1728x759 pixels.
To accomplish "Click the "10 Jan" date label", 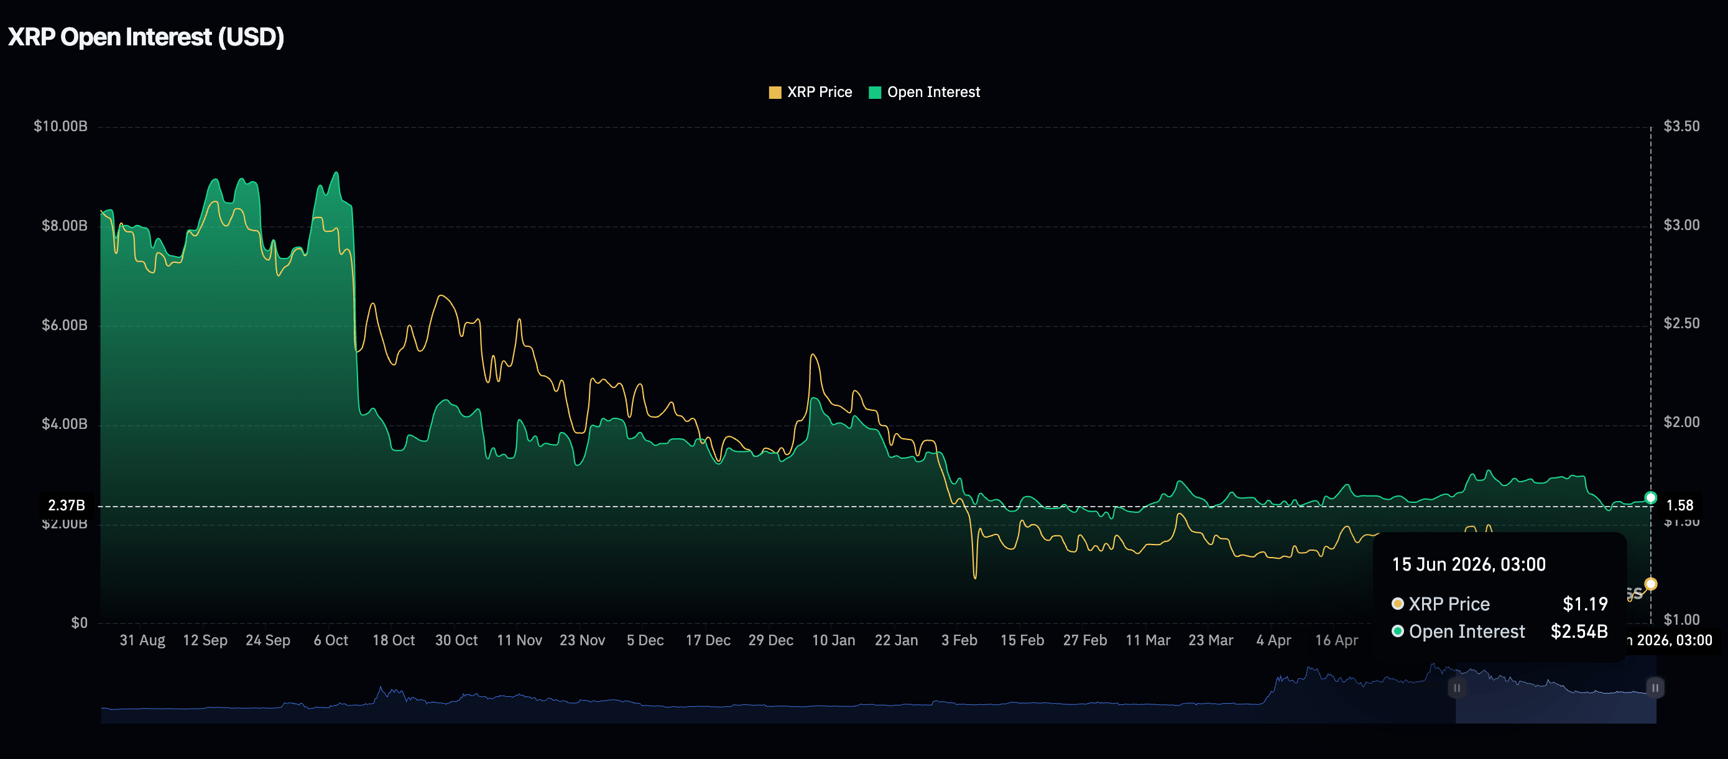I will click(834, 640).
